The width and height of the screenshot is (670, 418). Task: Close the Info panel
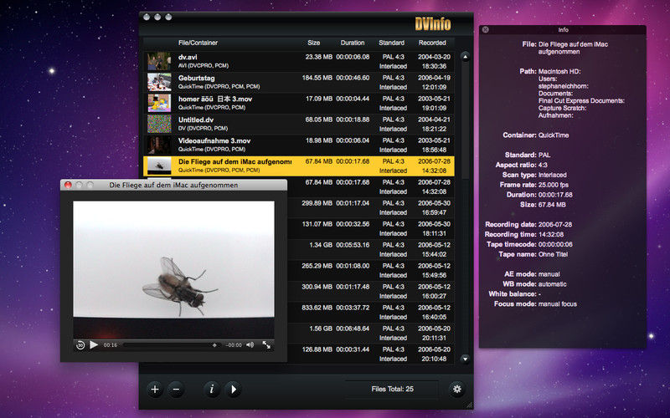point(486,30)
